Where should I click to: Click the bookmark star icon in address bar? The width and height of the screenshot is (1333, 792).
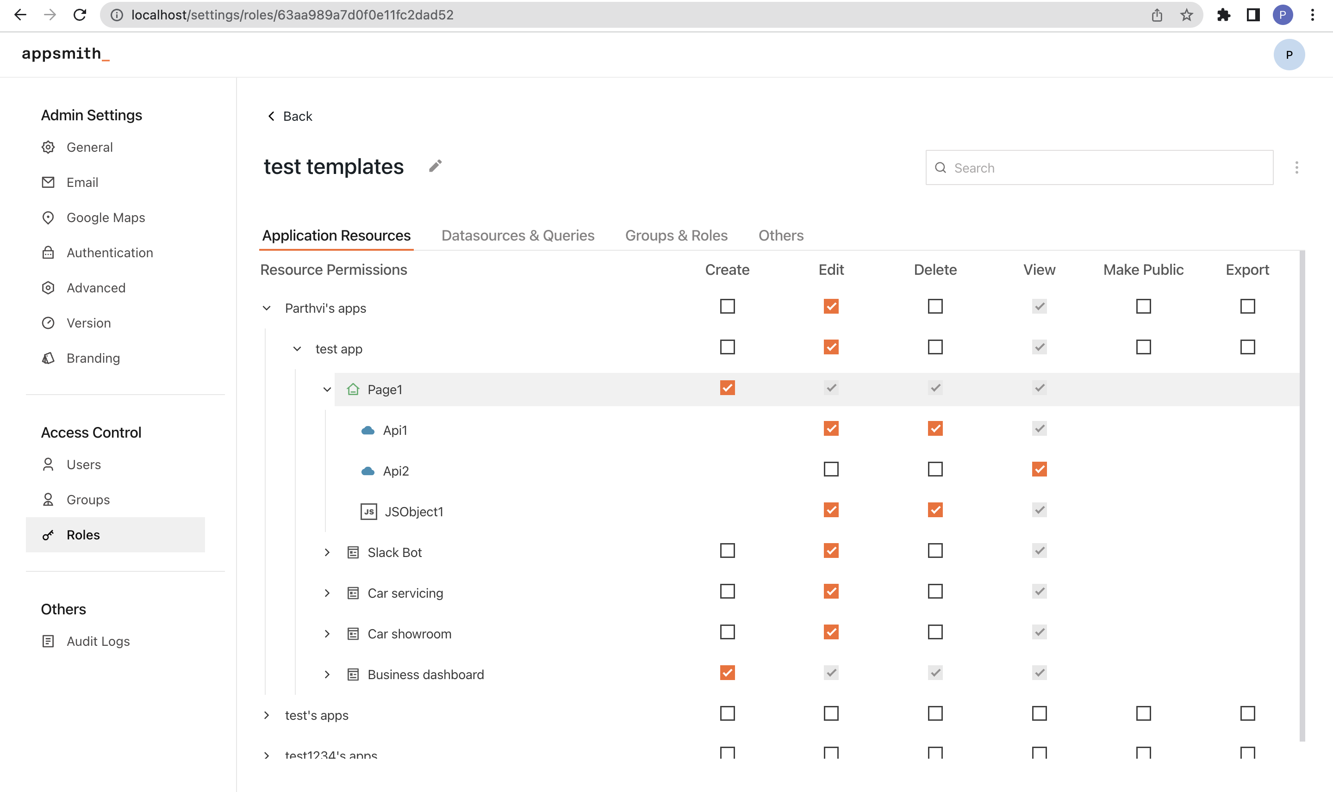[x=1186, y=15]
